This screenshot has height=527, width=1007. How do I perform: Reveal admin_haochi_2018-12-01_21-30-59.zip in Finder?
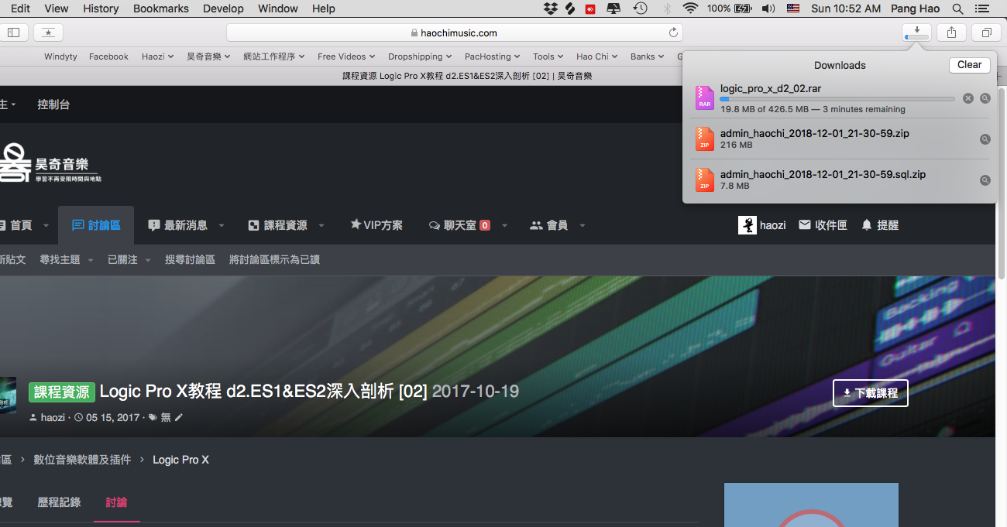[985, 139]
